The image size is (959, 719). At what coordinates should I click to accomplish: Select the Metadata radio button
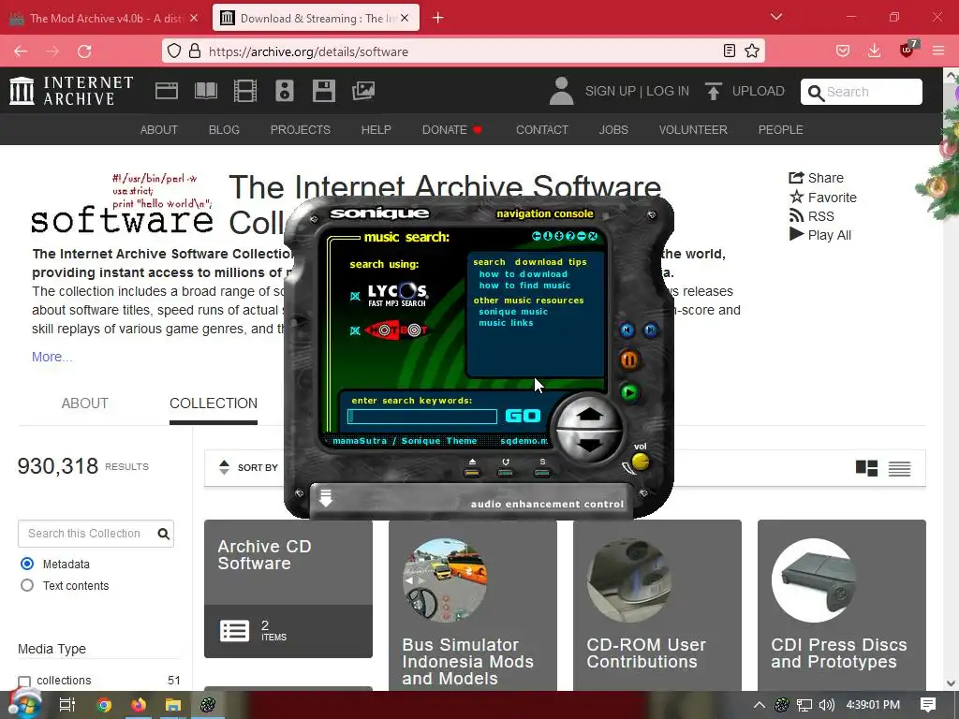pos(27,563)
